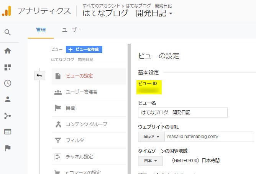
Task: Open account selector はてなブログ 開発日記 dropdown
Action: click(x=128, y=13)
